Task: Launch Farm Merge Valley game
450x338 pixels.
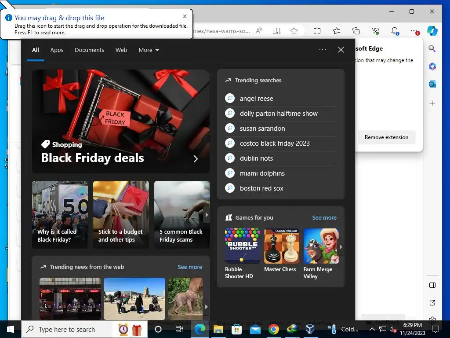Action: click(321, 253)
